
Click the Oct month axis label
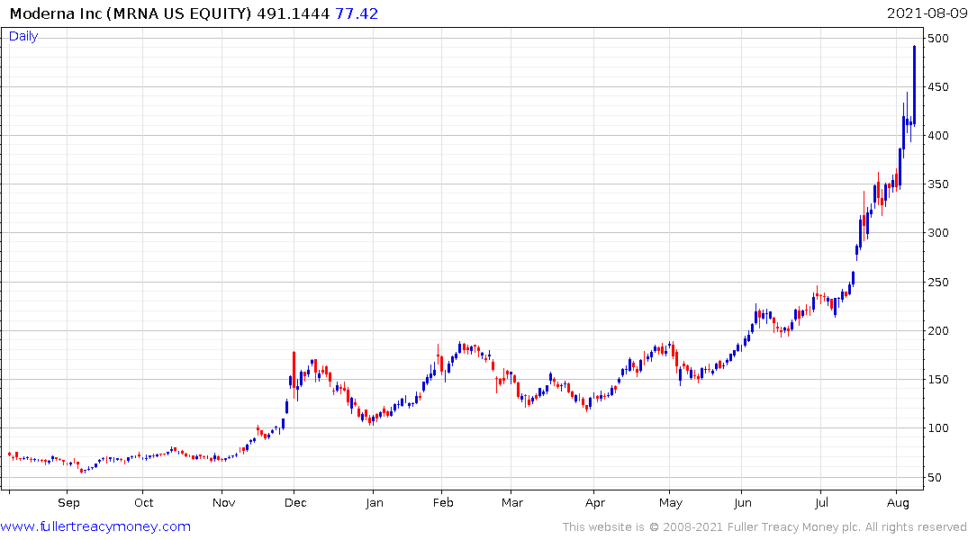tap(144, 503)
